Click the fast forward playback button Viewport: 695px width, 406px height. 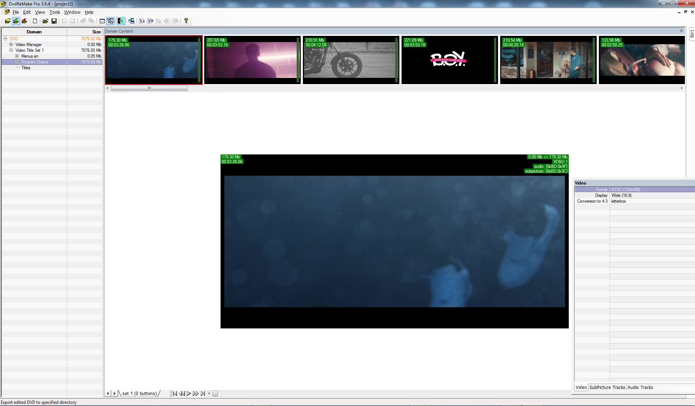pos(196,393)
